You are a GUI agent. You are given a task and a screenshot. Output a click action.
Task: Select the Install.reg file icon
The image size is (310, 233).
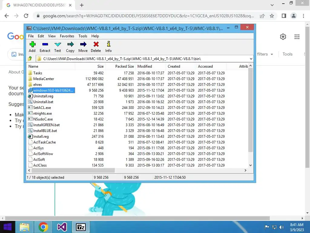(30, 136)
